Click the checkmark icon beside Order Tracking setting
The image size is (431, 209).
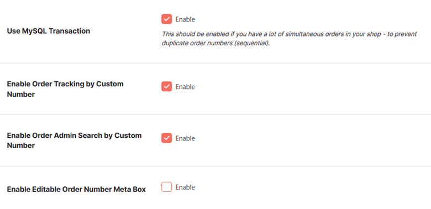(166, 86)
